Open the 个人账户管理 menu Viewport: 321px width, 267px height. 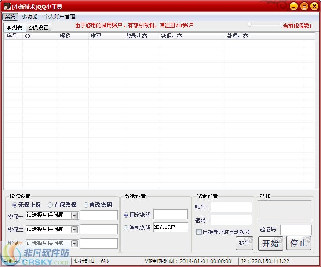click(59, 17)
